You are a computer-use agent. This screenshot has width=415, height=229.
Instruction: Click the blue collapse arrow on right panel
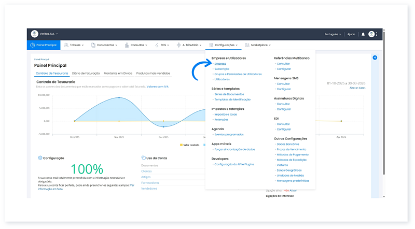(x=375, y=58)
